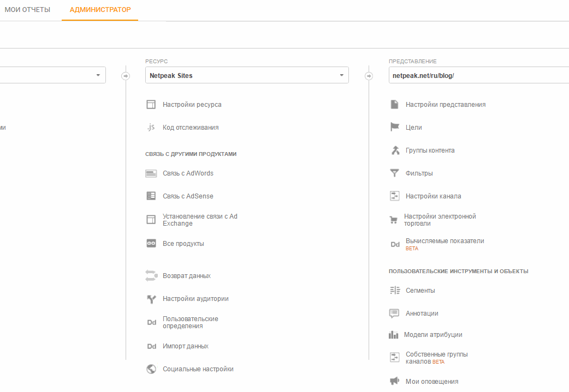The width and height of the screenshot is (569, 392).
Task: Click the Модели атрибуции bar chart icon
Action: [x=393, y=335]
